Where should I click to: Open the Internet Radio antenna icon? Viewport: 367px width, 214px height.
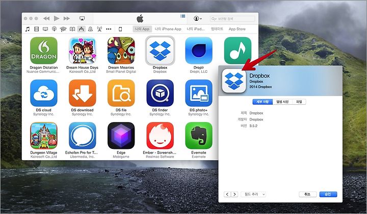(99, 29)
